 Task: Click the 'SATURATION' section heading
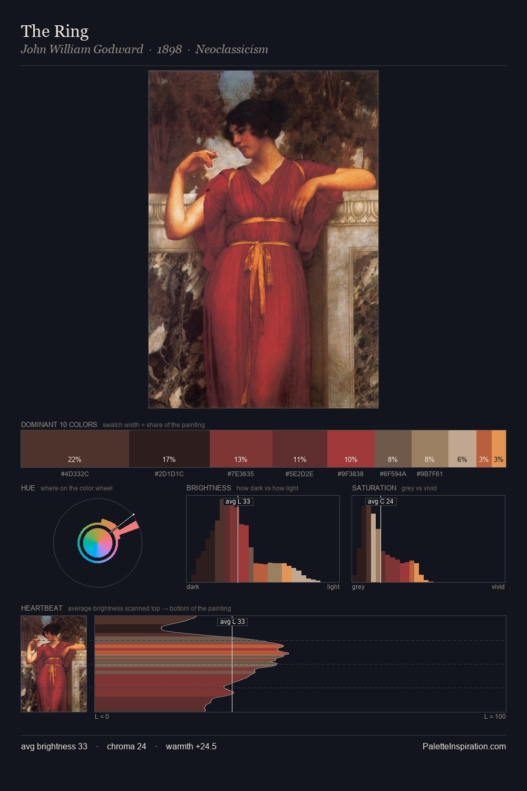coord(374,488)
